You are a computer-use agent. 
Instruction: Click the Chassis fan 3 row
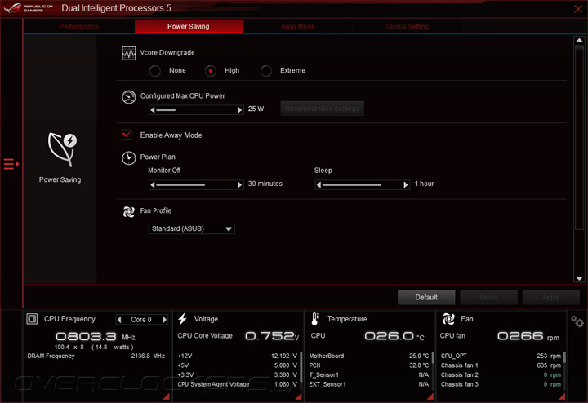click(501, 384)
